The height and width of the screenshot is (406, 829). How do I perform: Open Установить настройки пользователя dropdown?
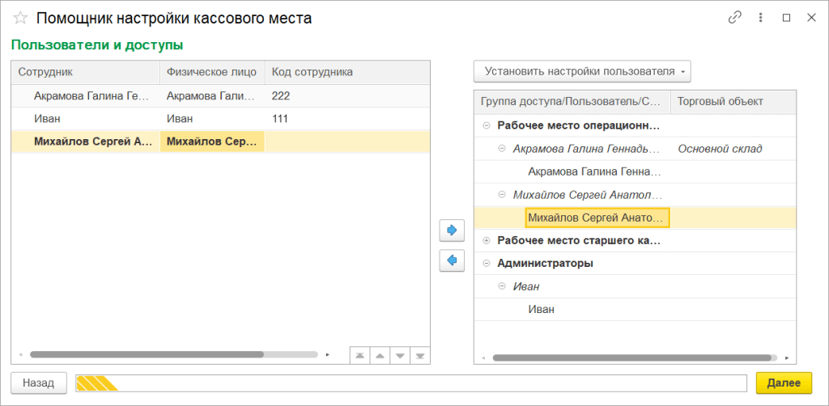click(x=582, y=72)
